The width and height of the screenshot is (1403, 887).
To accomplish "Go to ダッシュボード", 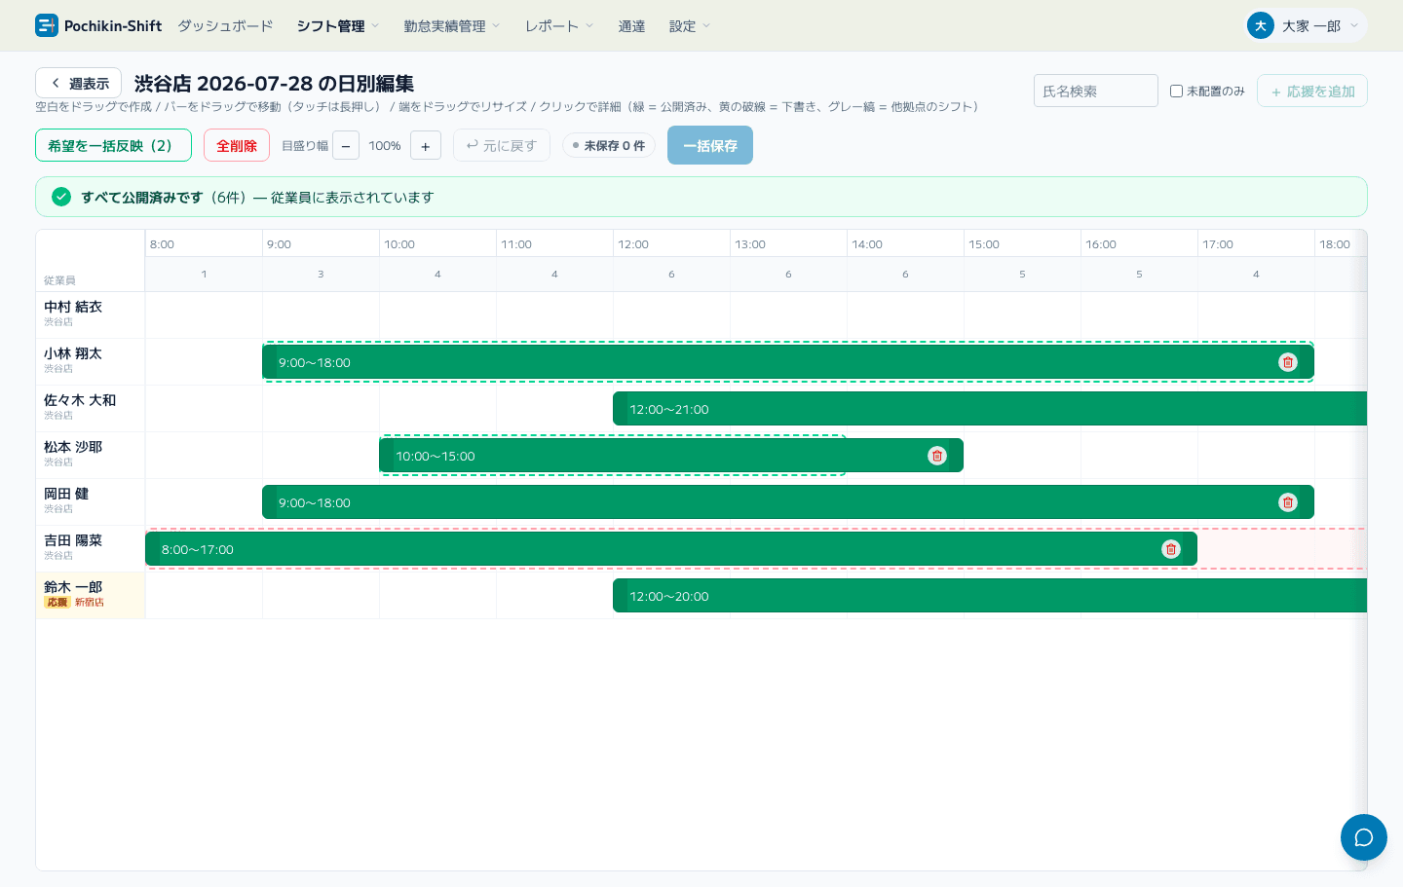I will click(x=225, y=26).
